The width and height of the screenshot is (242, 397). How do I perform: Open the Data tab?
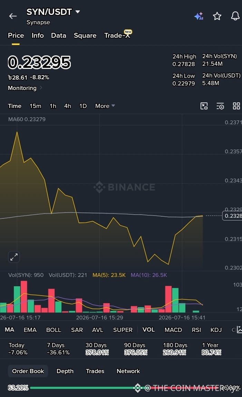[59, 35]
